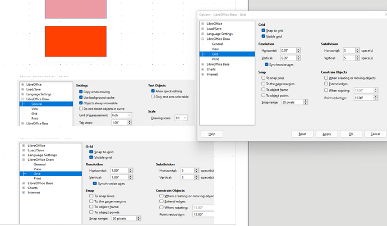Image resolution: width=387 pixels, height=226 pixels.
Task: Increase Point reduction stepper in Options dialog
Action: tap(376, 96)
